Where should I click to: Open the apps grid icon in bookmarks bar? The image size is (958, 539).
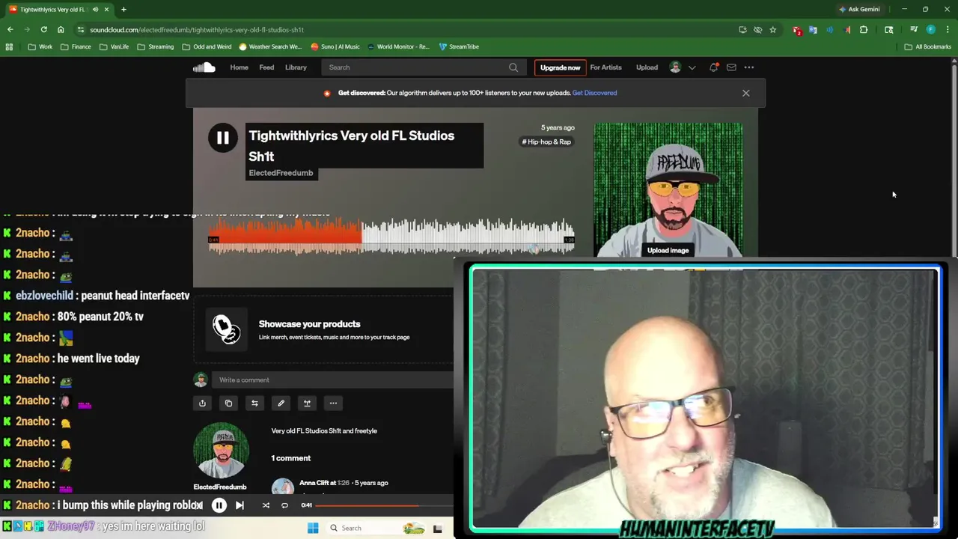9,46
